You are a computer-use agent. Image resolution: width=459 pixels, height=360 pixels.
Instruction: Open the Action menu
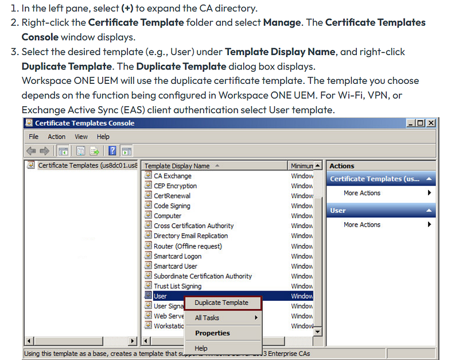(x=56, y=137)
